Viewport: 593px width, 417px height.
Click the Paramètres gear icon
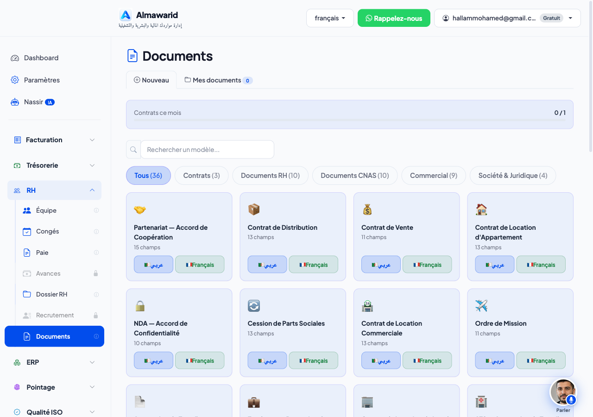point(15,80)
